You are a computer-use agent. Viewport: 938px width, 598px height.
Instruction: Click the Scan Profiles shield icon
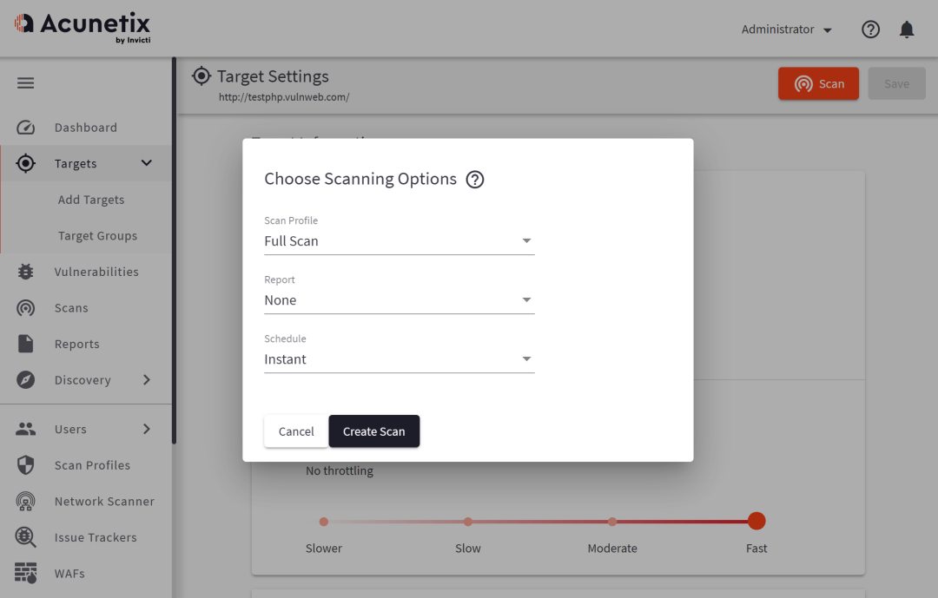[x=26, y=465]
